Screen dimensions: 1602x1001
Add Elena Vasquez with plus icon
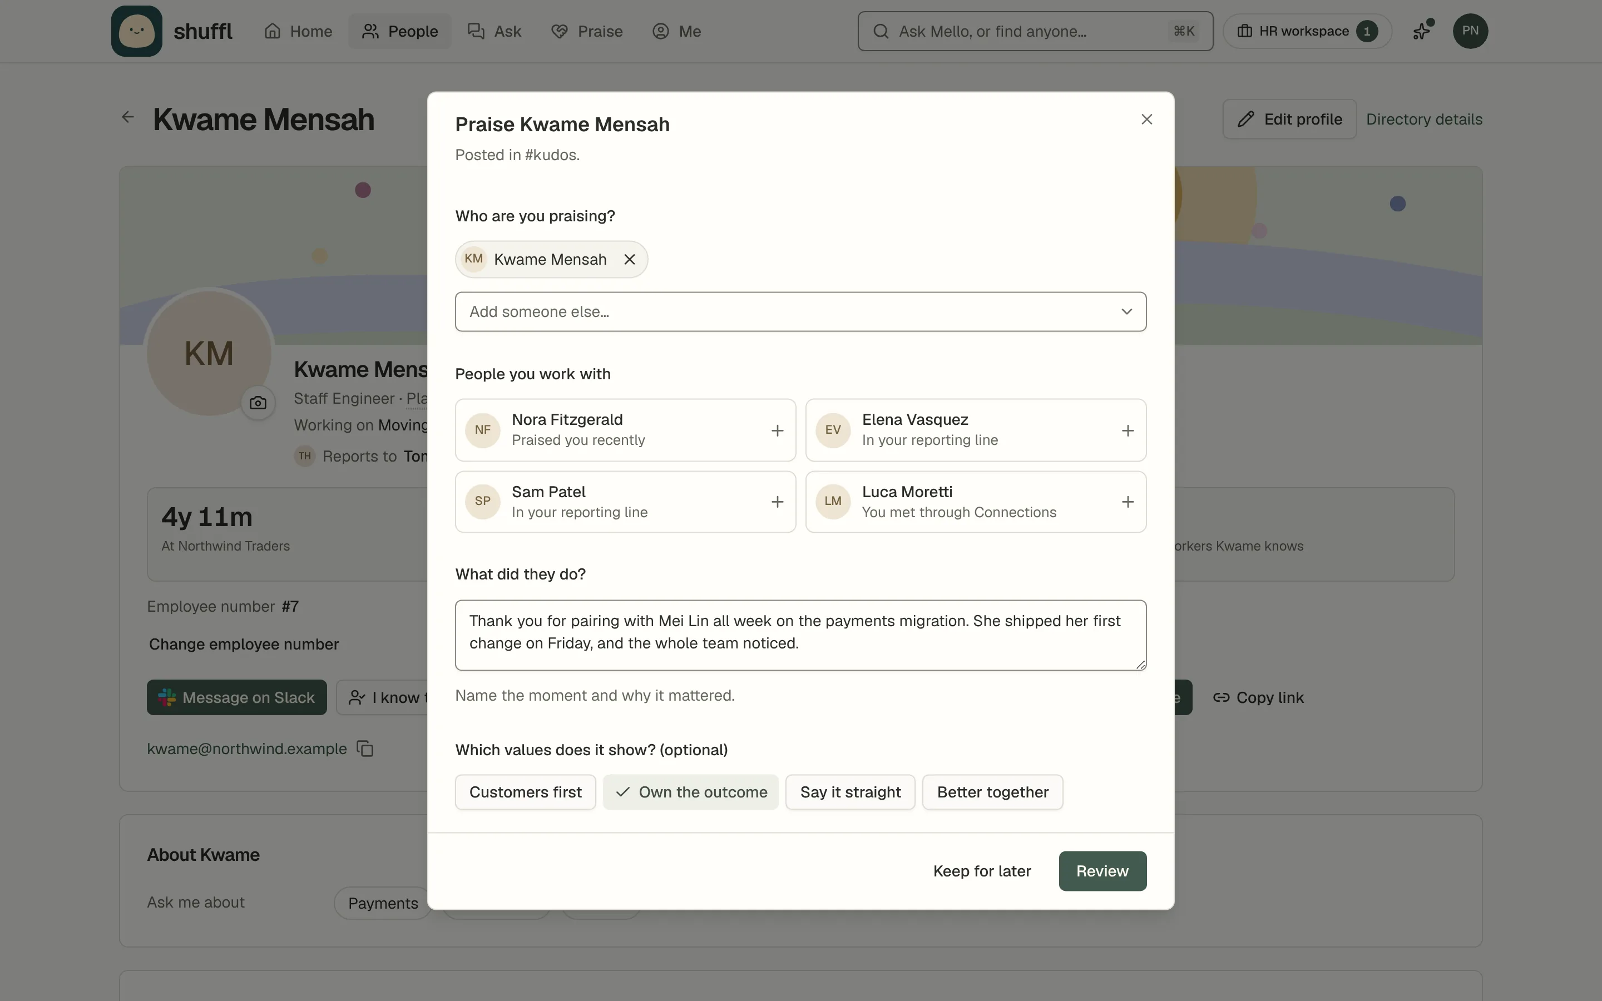1128,431
